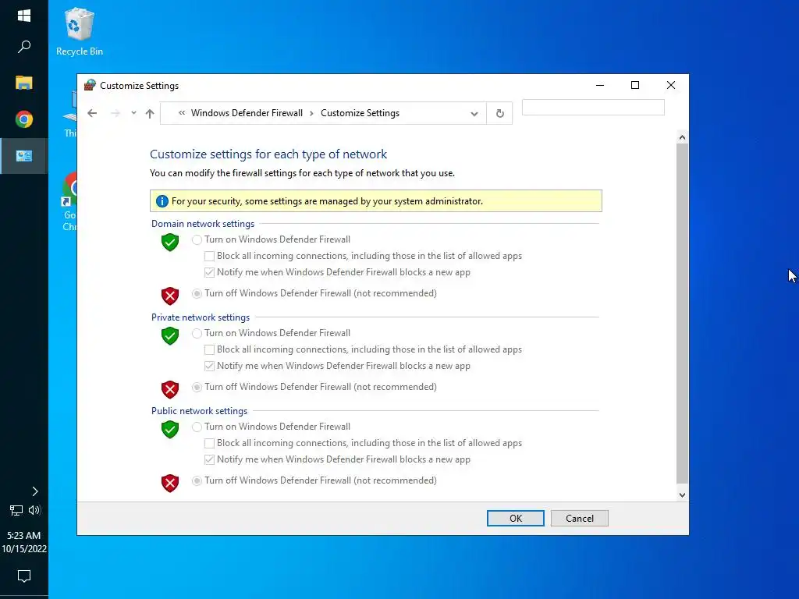The width and height of the screenshot is (799, 599).
Task: Expand the breadcrumb double-chevron
Action: pos(181,113)
